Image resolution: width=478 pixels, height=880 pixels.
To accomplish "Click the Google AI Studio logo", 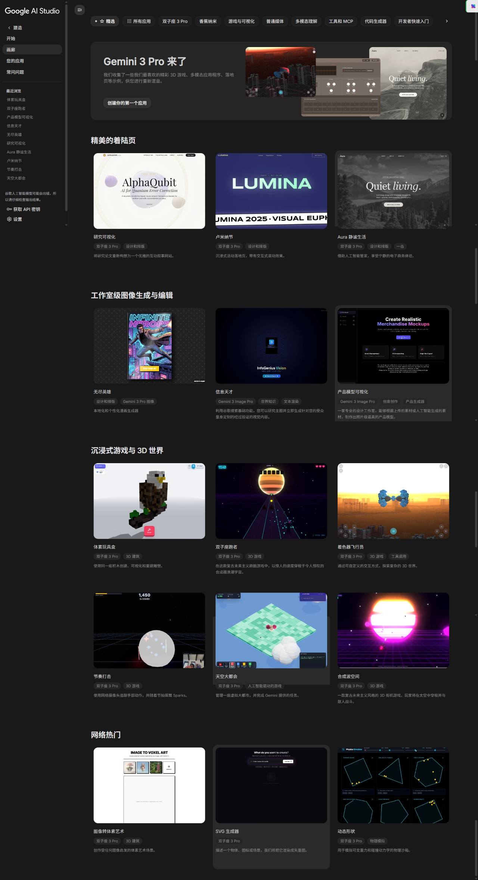I will pyautogui.click(x=32, y=11).
